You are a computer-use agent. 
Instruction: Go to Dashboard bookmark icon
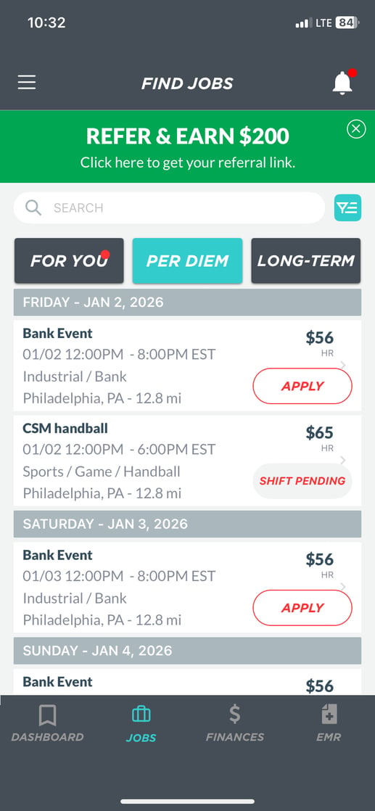48,716
